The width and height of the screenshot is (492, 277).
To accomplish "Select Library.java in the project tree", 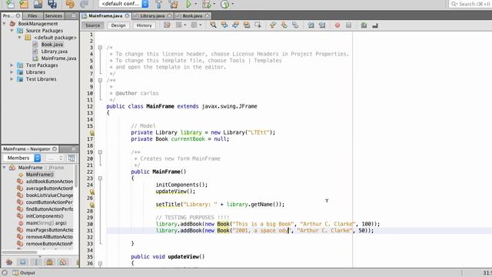I will pyautogui.click(x=54, y=52).
